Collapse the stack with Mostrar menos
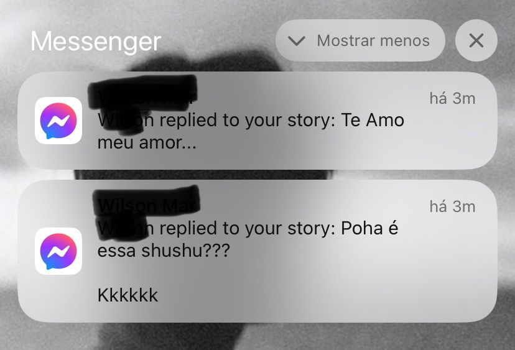515x350 pixels. tap(360, 40)
